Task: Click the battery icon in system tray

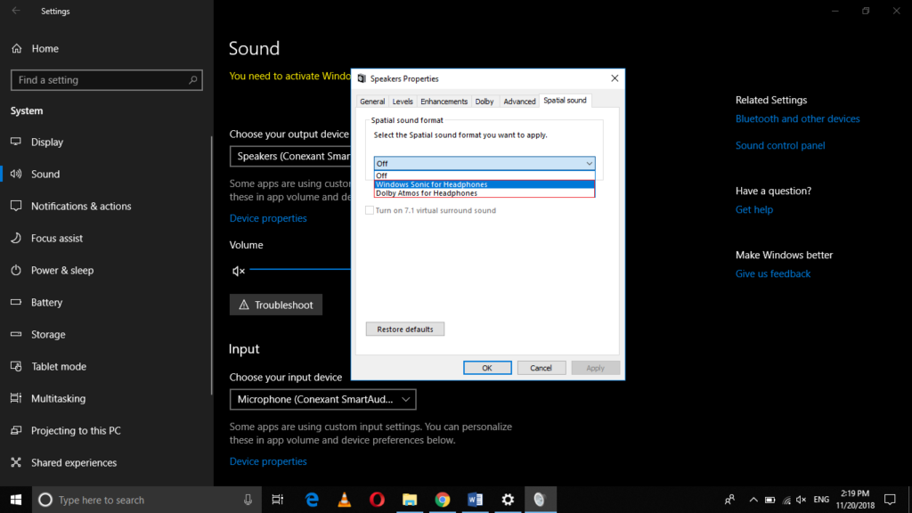Action: 769,500
